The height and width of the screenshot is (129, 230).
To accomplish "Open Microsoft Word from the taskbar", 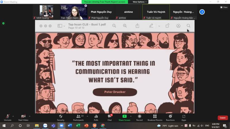I will pos(70,126).
